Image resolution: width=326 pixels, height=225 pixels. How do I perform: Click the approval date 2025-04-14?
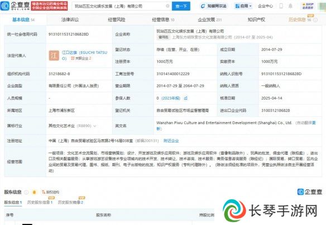tap(271, 98)
